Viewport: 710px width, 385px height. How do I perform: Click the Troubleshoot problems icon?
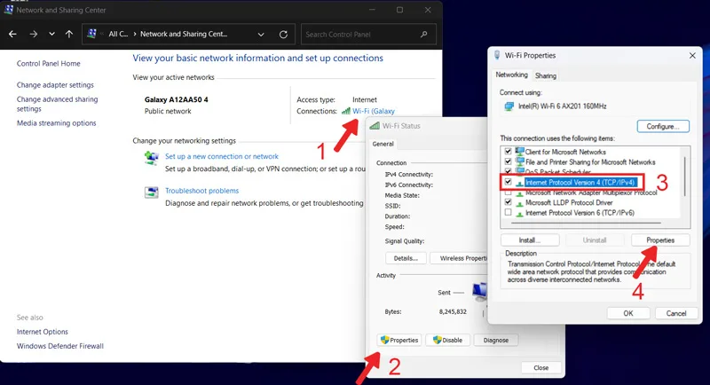click(x=151, y=192)
